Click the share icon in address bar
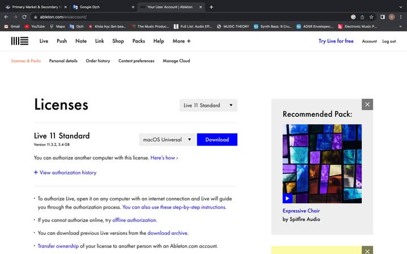This screenshot has height=254, width=407. 362,17
